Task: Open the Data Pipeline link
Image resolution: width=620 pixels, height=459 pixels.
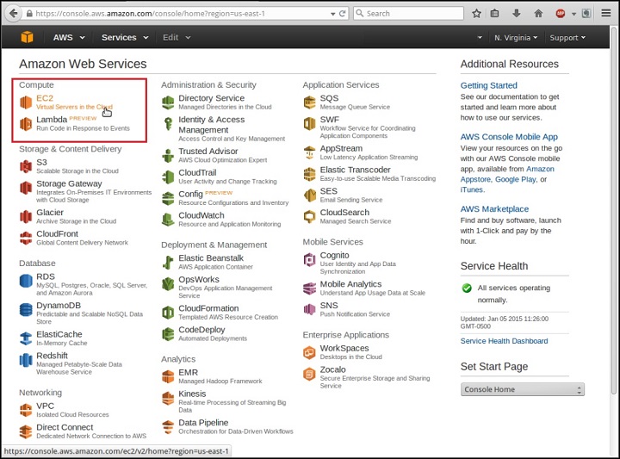Action: pos(203,423)
